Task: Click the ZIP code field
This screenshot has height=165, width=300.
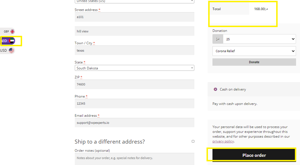Action: click(x=135, y=84)
